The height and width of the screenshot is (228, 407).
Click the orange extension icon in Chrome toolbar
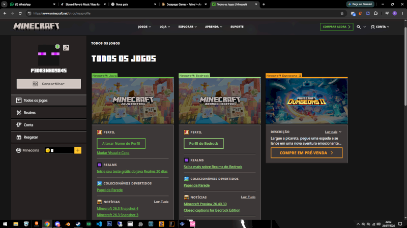360,14
